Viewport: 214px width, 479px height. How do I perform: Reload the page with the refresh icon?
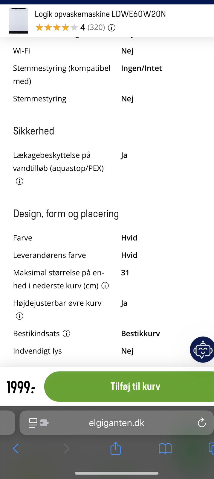202,423
